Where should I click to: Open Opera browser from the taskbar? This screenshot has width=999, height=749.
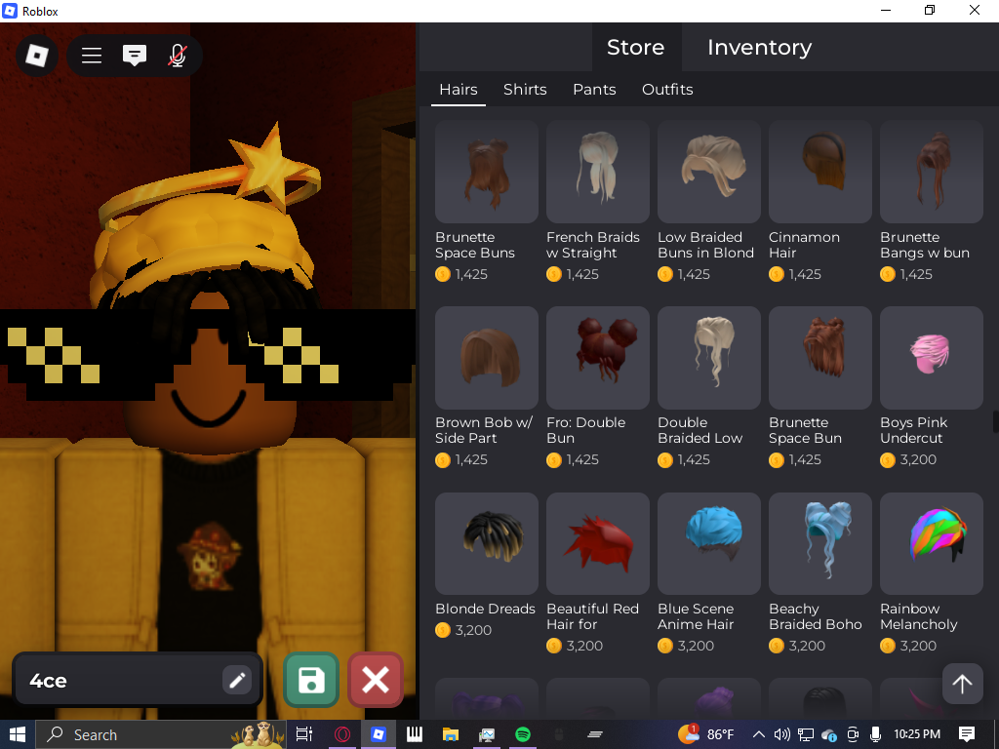(x=342, y=734)
